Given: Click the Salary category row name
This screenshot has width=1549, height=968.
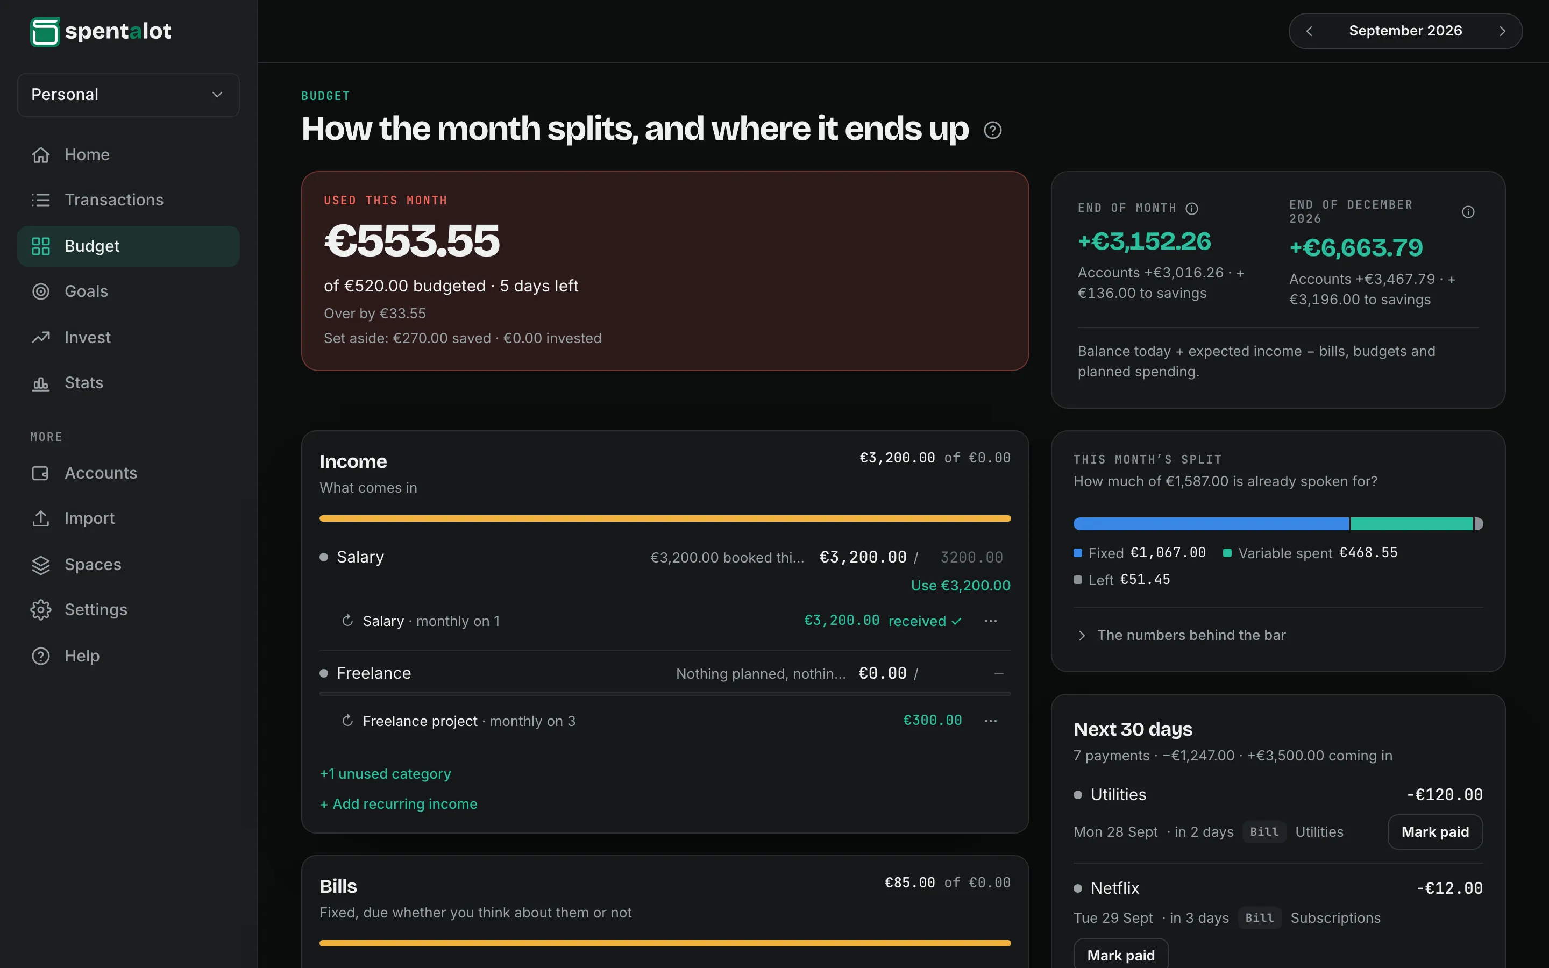Looking at the screenshot, I should 360,557.
